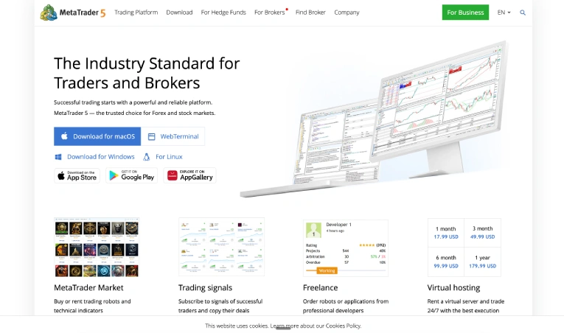Click 'The Industry Standard for' headline
Screen dimensions: 564x333
[x=147, y=63]
